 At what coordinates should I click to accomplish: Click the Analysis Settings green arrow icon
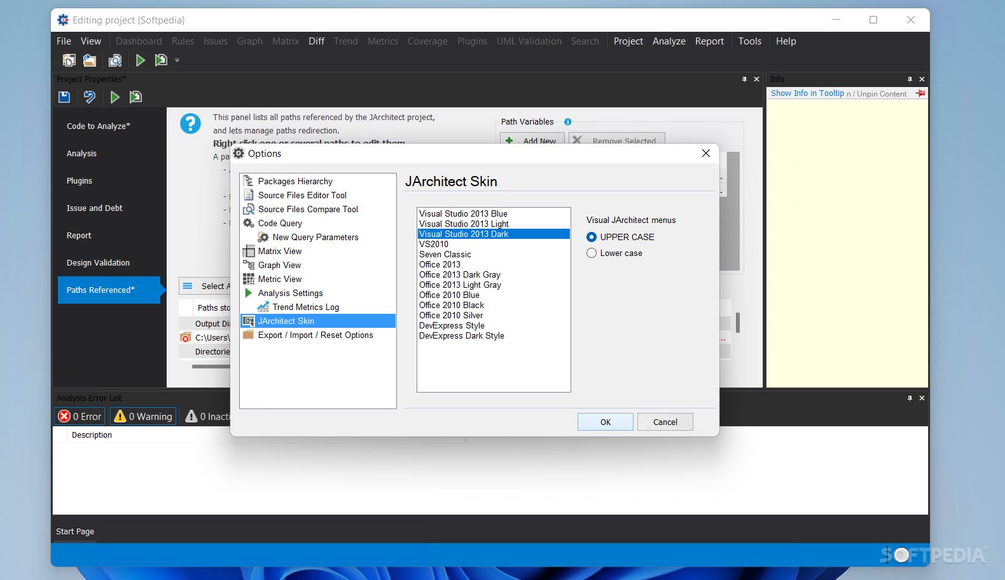249,293
